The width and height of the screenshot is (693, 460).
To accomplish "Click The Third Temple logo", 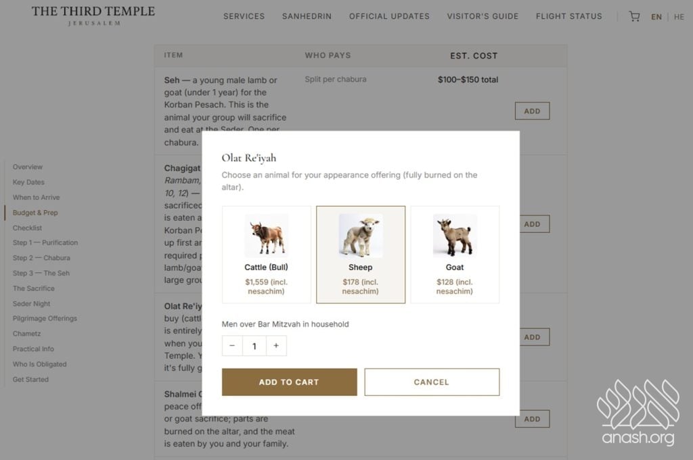I will pyautogui.click(x=93, y=15).
